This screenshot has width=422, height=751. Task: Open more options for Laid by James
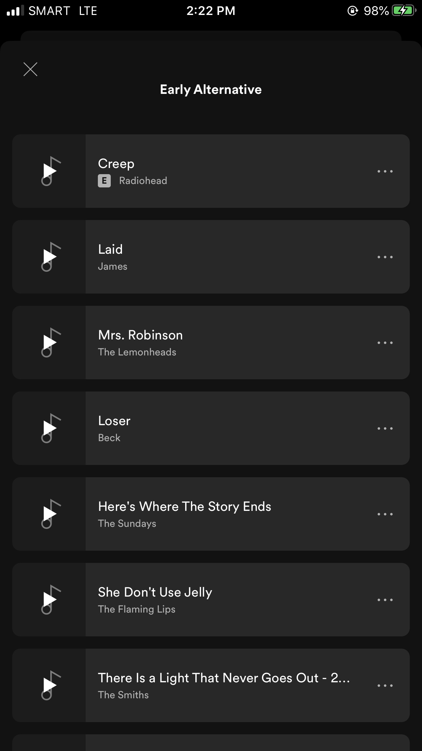click(385, 257)
